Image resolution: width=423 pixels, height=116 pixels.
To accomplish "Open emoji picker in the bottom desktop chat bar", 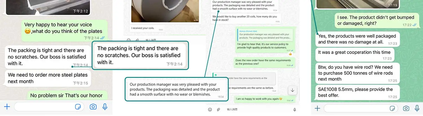I will 210,110.
